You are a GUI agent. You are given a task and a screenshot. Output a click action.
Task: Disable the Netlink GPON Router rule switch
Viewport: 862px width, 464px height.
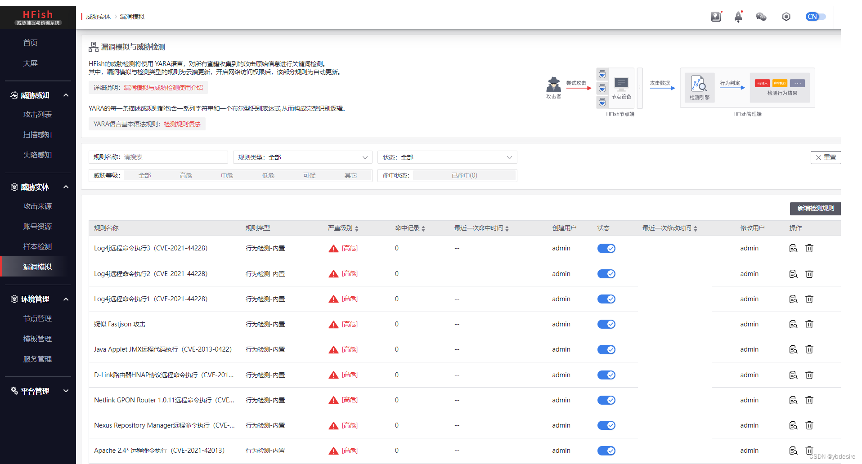(606, 400)
